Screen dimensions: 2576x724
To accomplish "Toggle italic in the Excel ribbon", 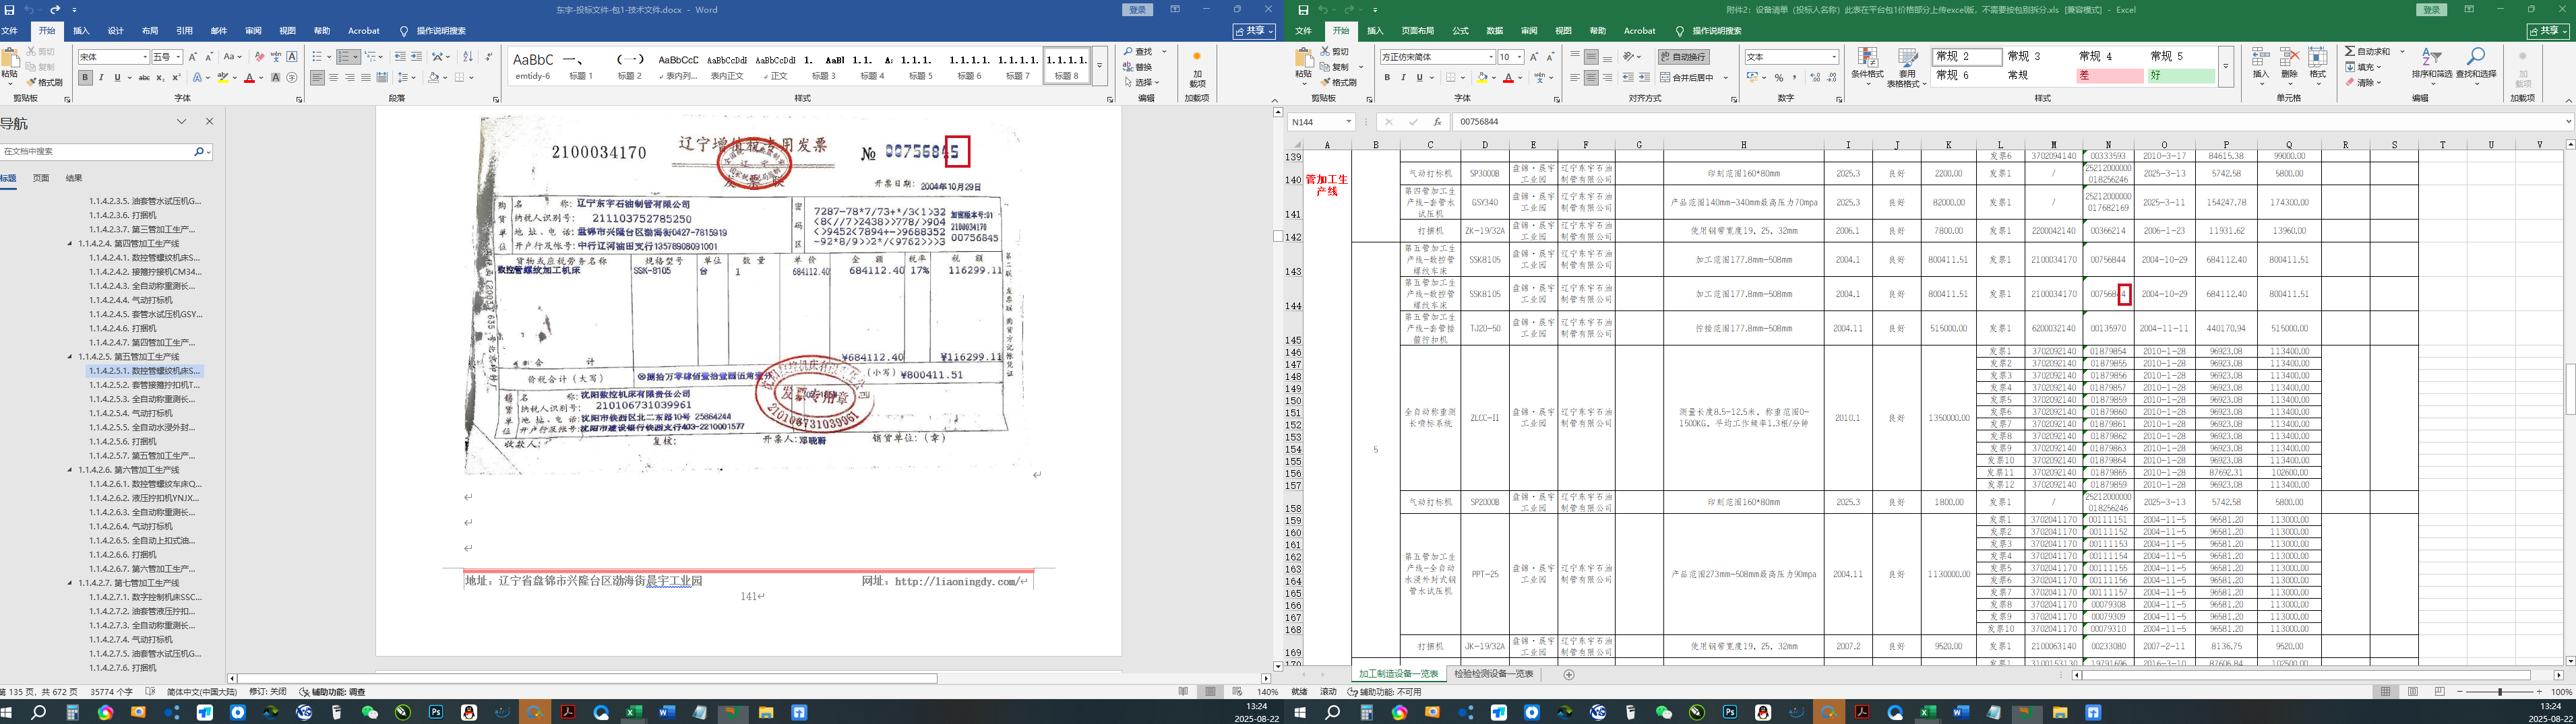I will point(1403,78).
